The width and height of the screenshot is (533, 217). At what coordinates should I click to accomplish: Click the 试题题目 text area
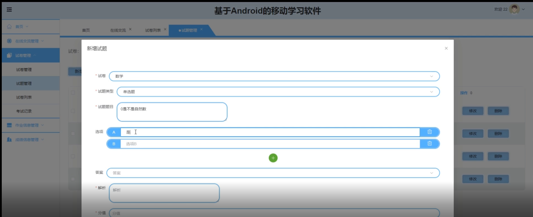[172, 112]
